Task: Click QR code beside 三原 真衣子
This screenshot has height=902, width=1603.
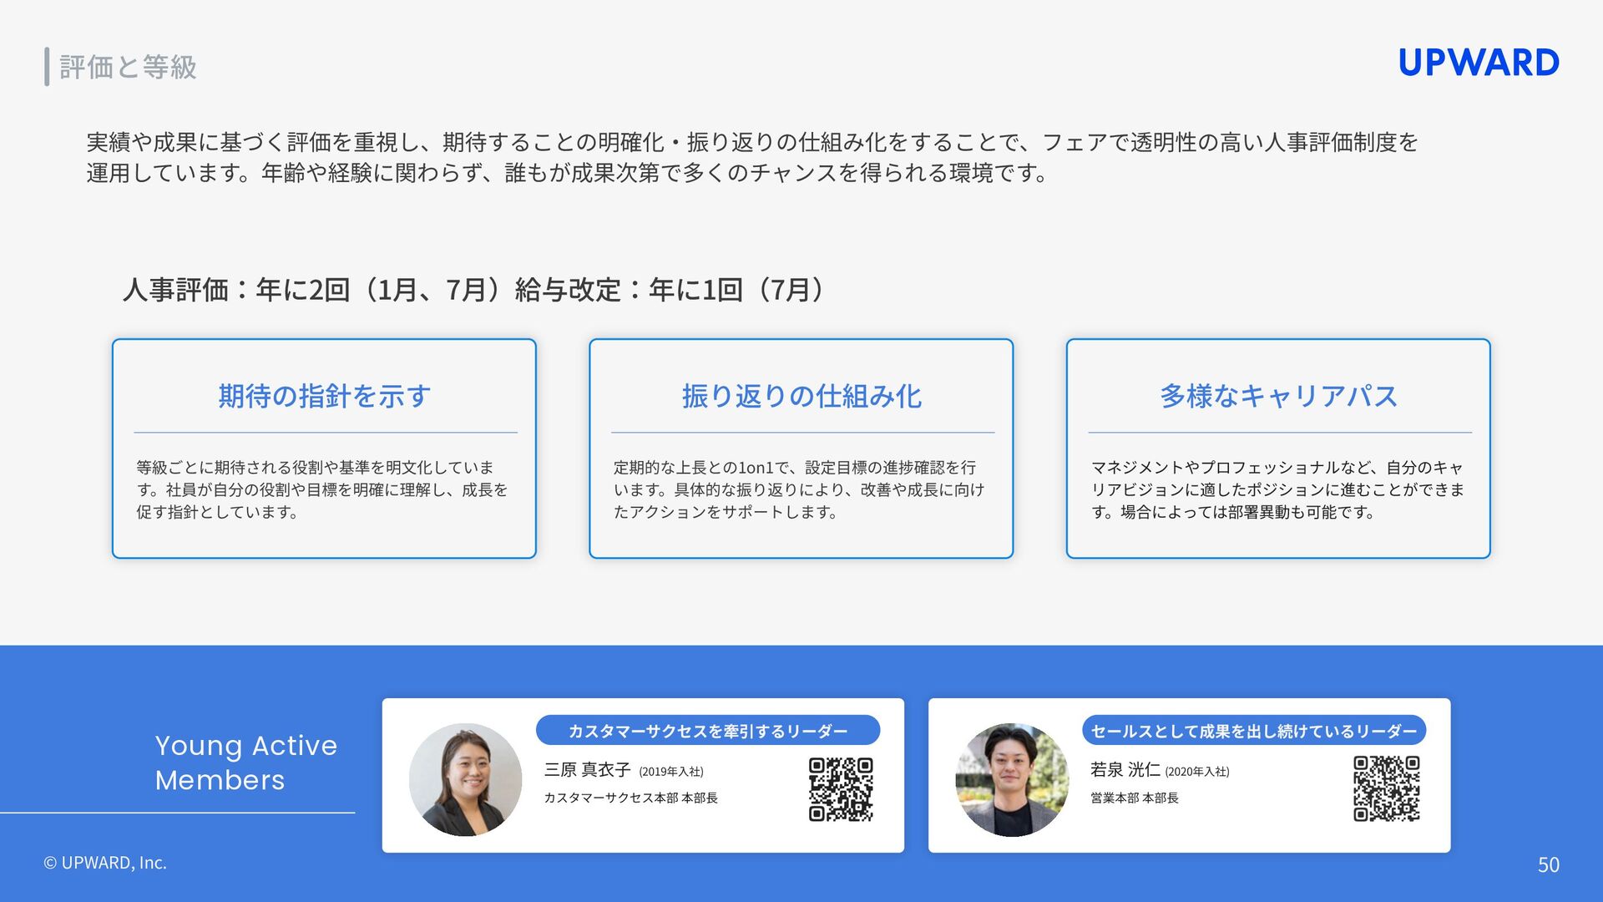Action: pyautogui.click(x=841, y=789)
